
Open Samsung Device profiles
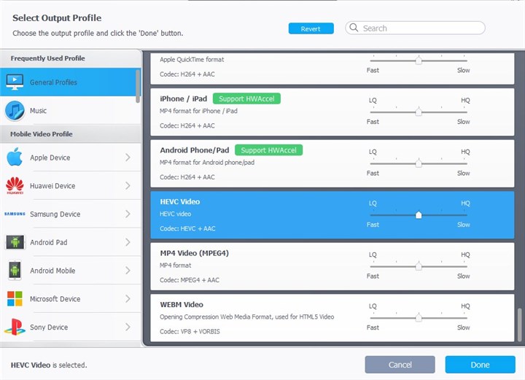click(x=70, y=214)
